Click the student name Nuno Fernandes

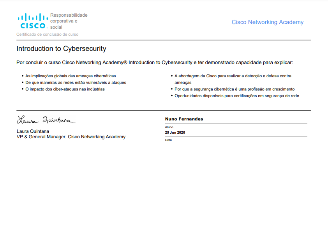coord(184,119)
